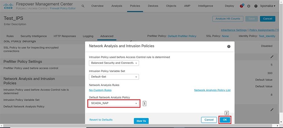Switch to the Security Intelligence tab
The image size is (283, 128).
point(34,36)
